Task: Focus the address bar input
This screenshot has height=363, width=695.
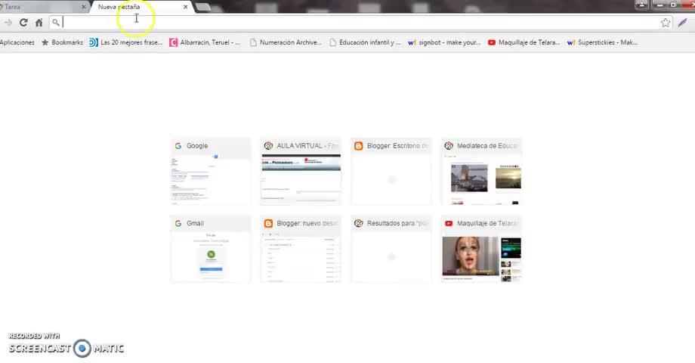Action: pyautogui.click(x=359, y=23)
